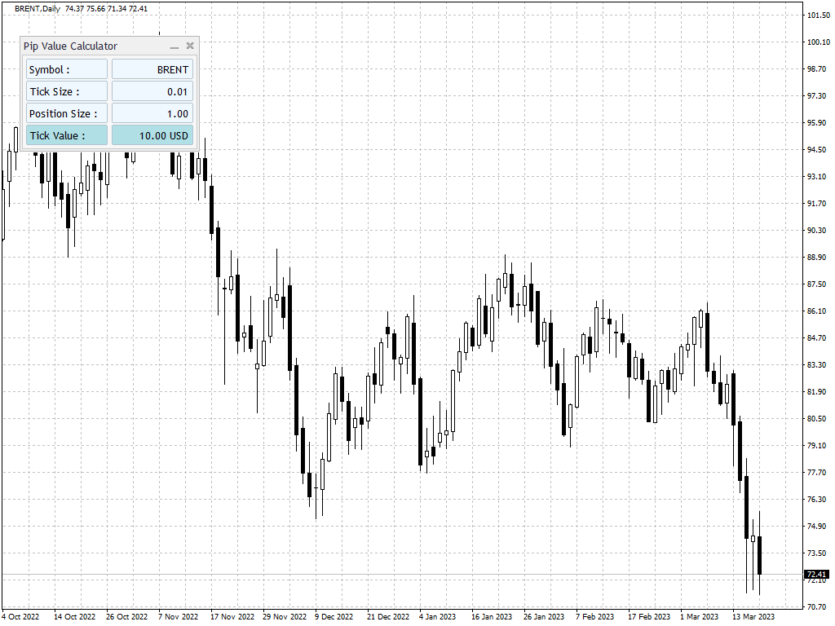Click the last black candlestick on the chart

[759, 555]
